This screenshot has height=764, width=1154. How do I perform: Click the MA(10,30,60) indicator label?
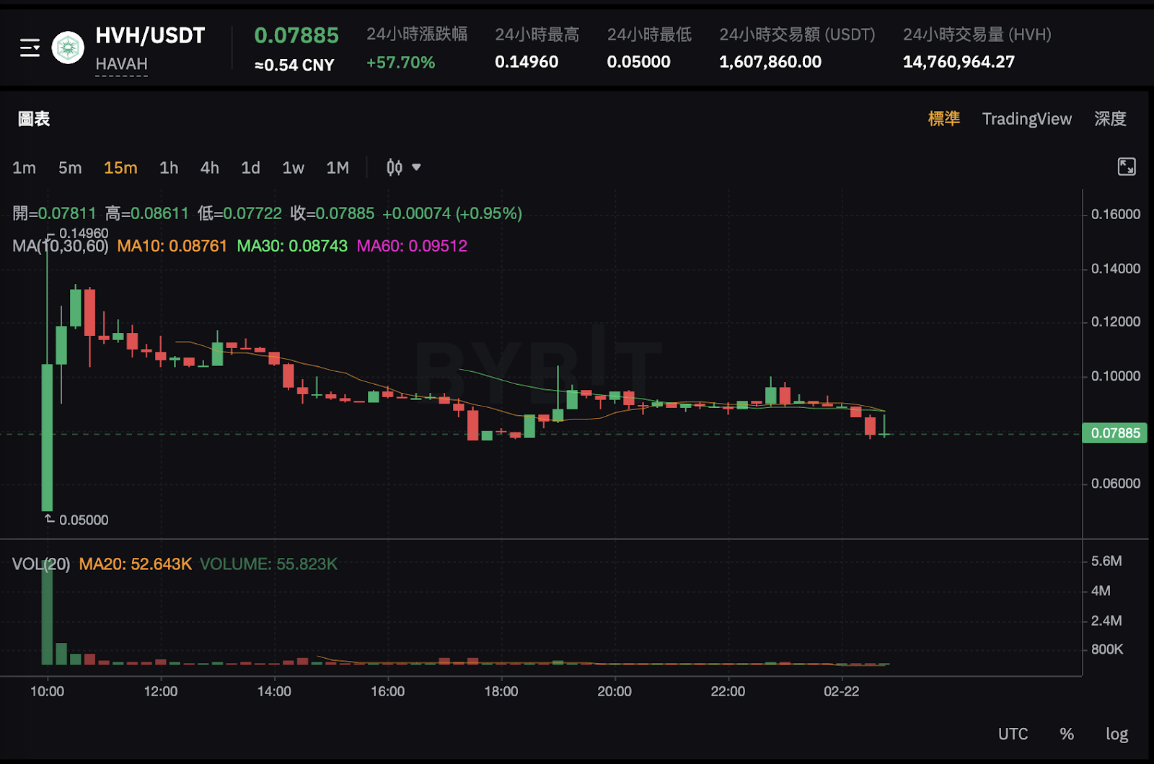tap(61, 246)
